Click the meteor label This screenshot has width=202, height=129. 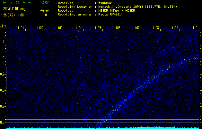coord(45,10)
